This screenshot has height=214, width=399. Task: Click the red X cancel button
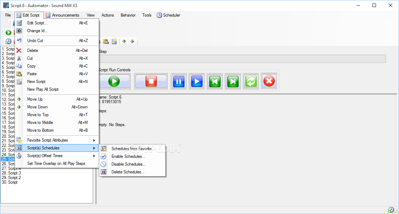click(x=269, y=81)
